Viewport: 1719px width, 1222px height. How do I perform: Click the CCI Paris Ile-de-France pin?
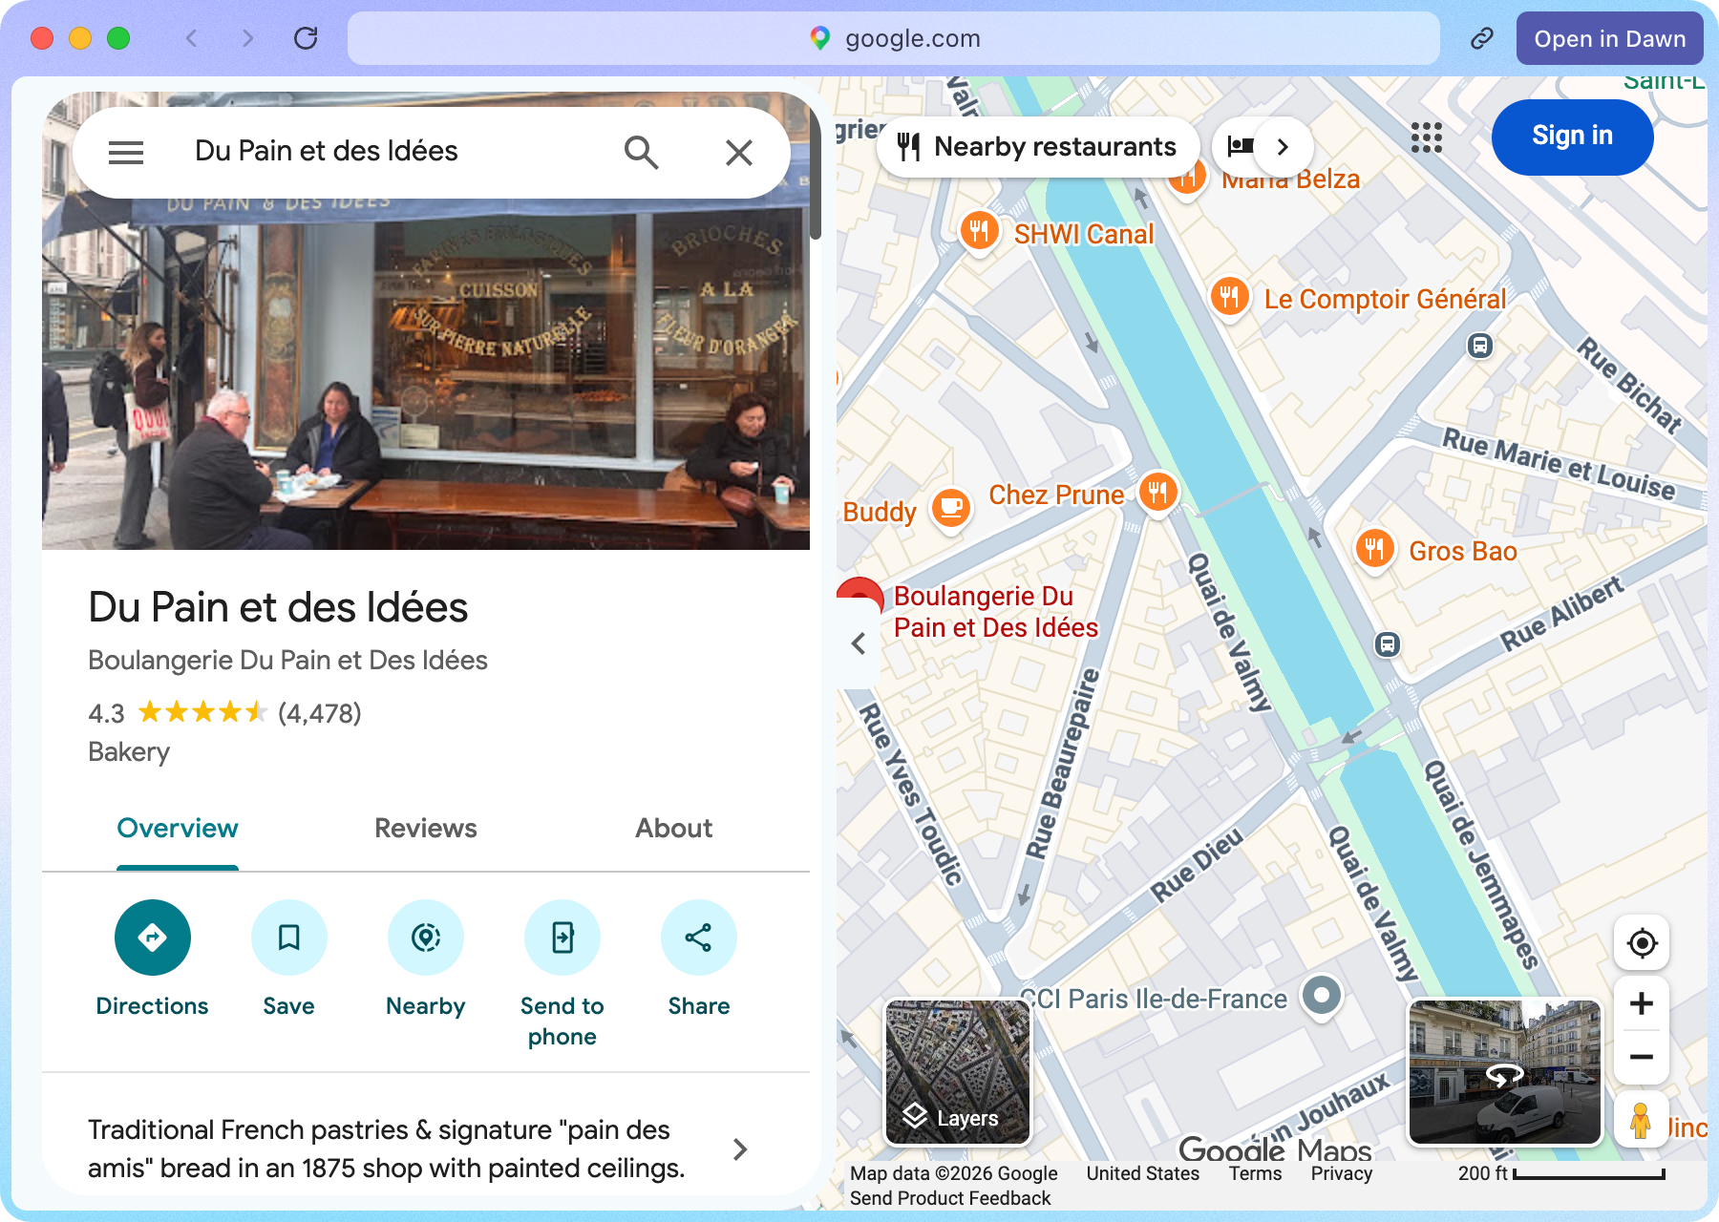[1322, 997]
